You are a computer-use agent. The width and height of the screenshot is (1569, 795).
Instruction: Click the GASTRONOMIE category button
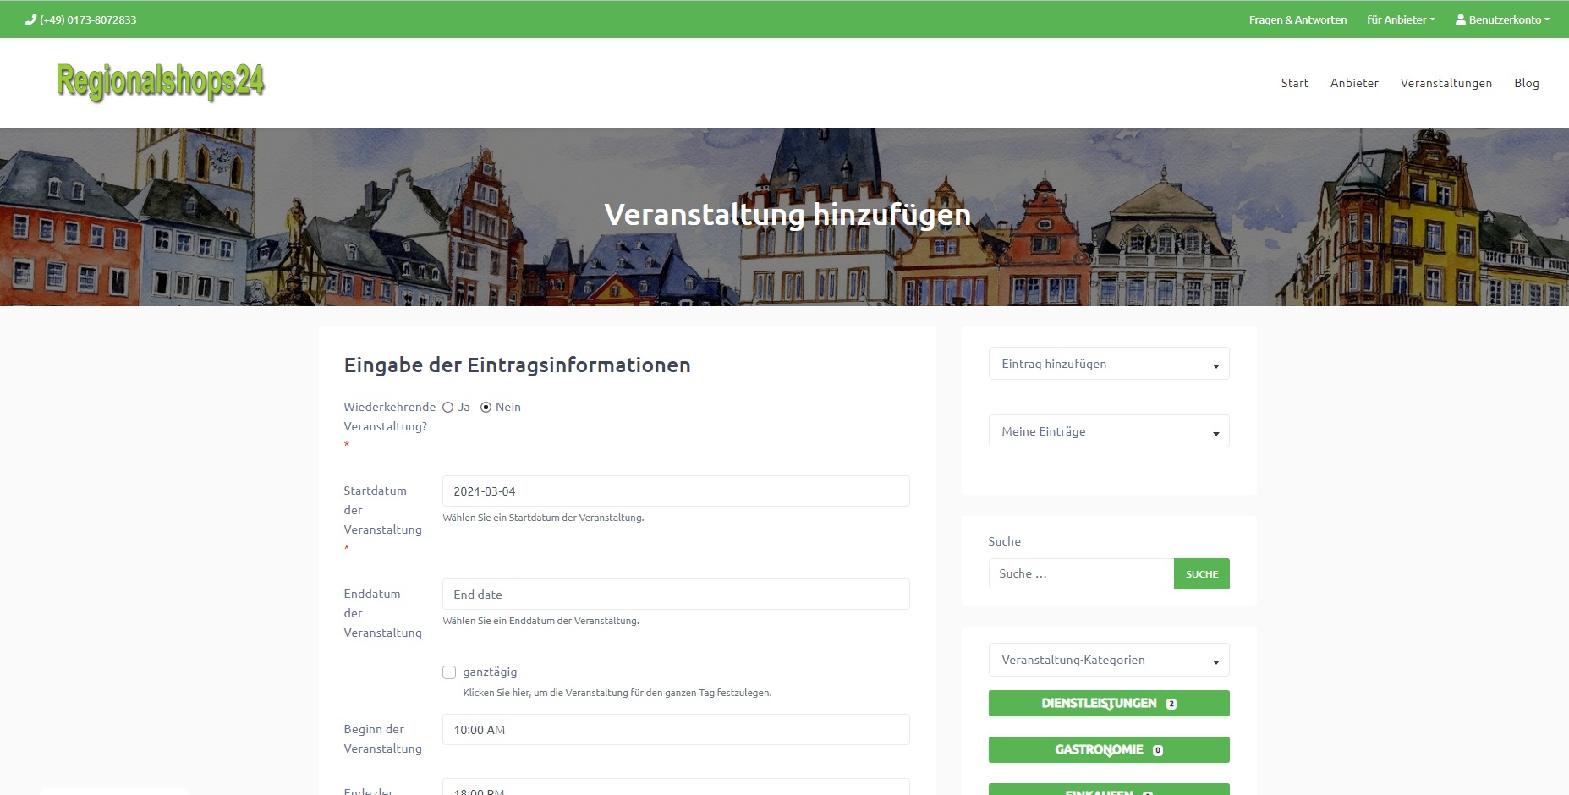click(x=1108, y=750)
